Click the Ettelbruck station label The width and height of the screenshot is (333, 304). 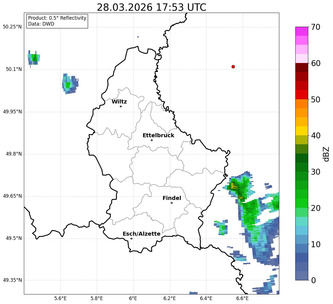coord(158,136)
